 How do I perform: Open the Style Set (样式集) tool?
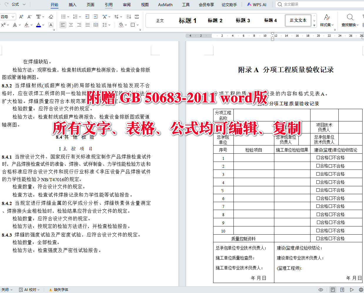(327, 20)
